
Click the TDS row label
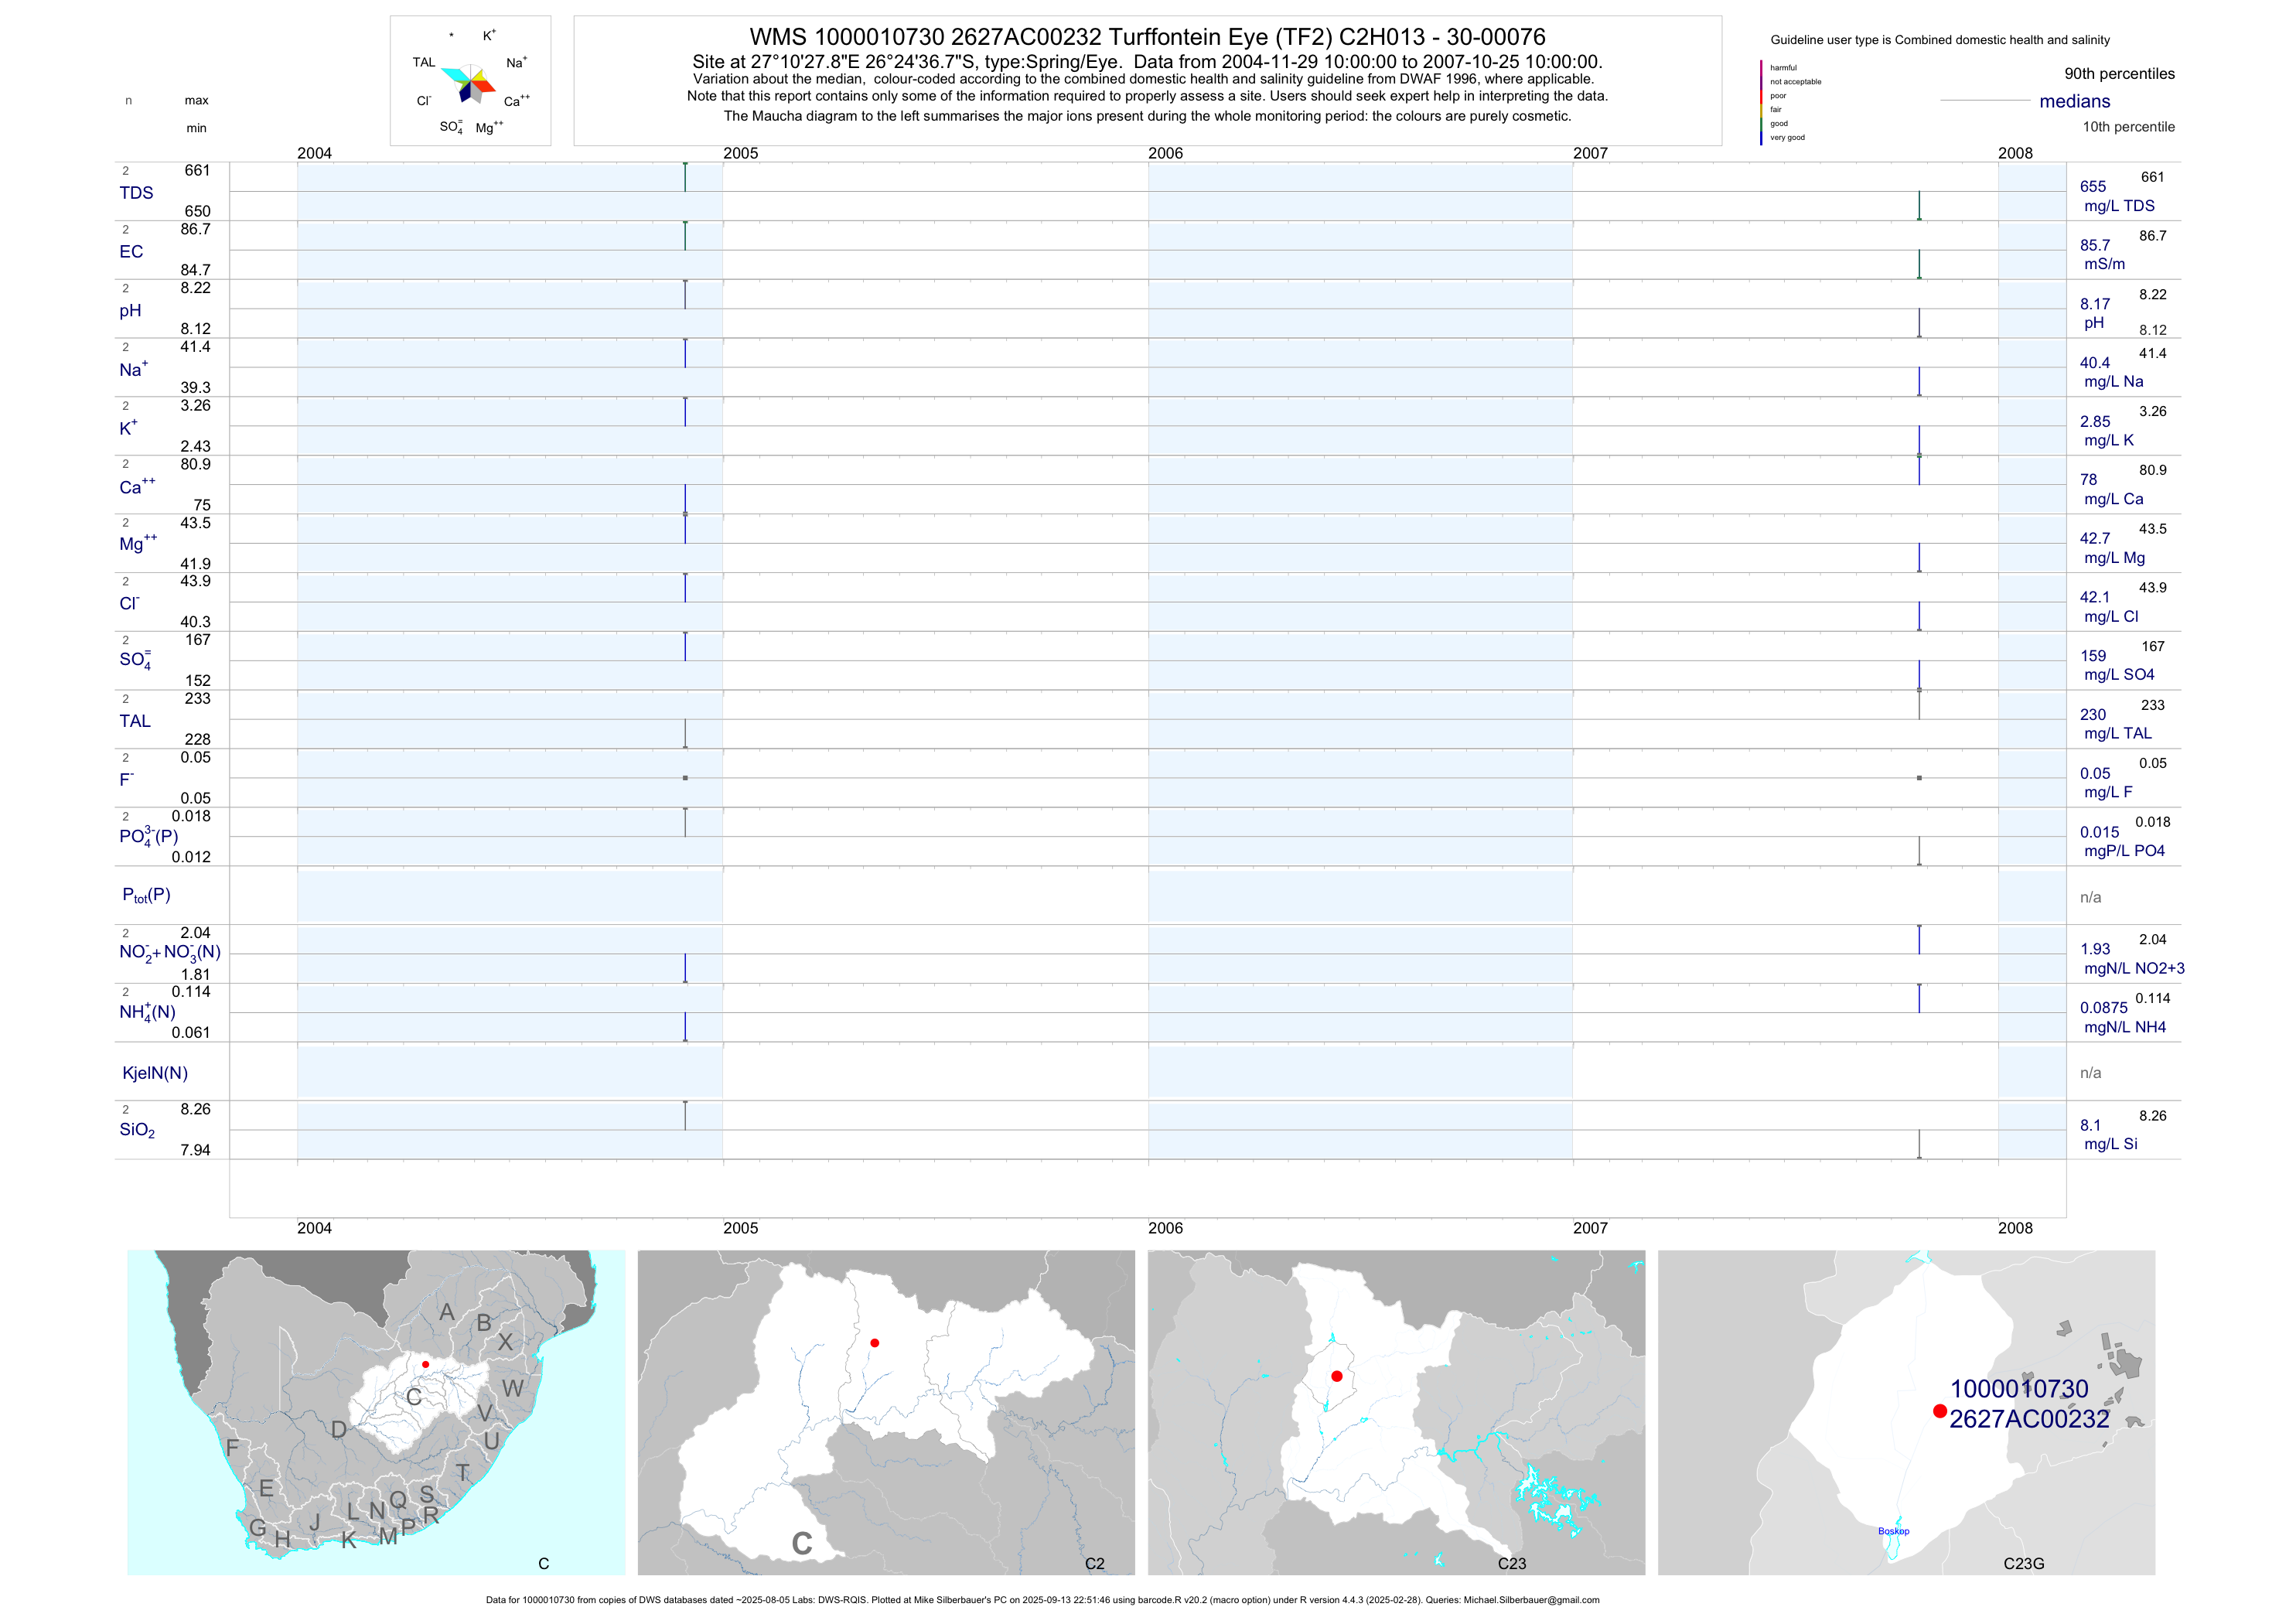pyautogui.click(x=136, y=193)
